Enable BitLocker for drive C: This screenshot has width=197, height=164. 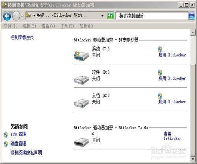pyautogui.click(x=172, y=55)
